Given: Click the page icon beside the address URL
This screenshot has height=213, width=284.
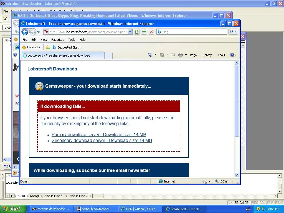Looking at the screenshot, I should click(46, 32).
